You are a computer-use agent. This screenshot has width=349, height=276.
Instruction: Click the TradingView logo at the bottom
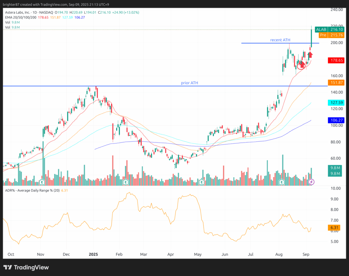coord(26,267)
